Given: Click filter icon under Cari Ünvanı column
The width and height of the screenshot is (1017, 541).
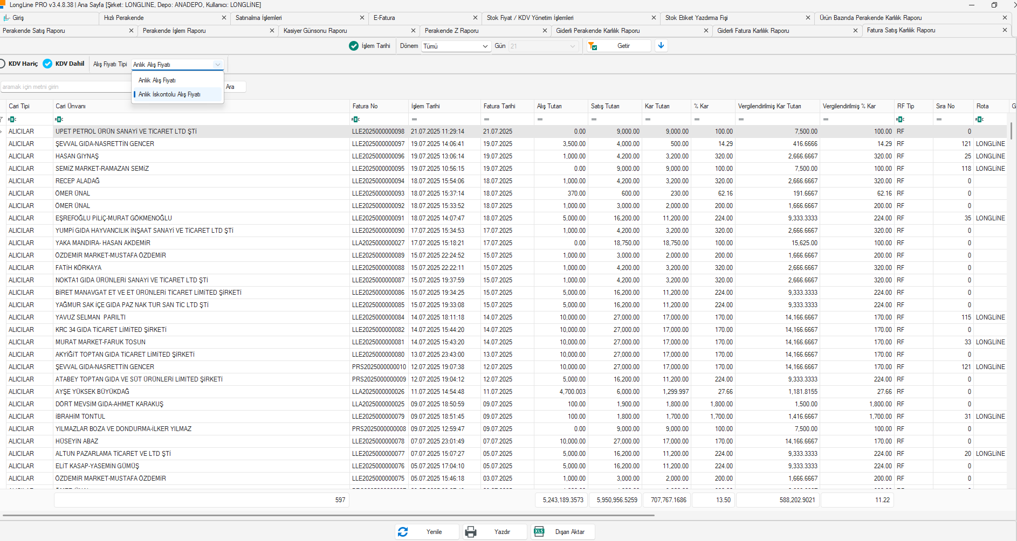Looking at the screenshot, I should pos(59,119).
